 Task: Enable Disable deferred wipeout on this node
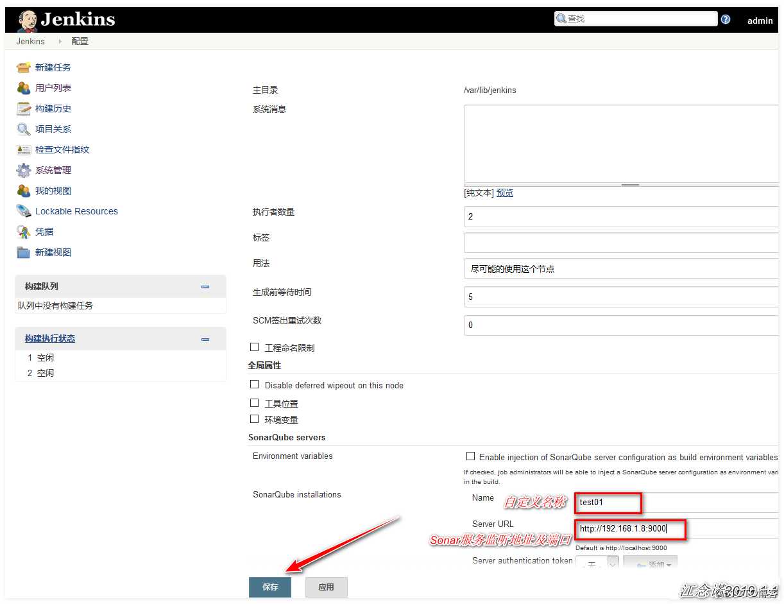pyautogui.click(x=255, y=384)
